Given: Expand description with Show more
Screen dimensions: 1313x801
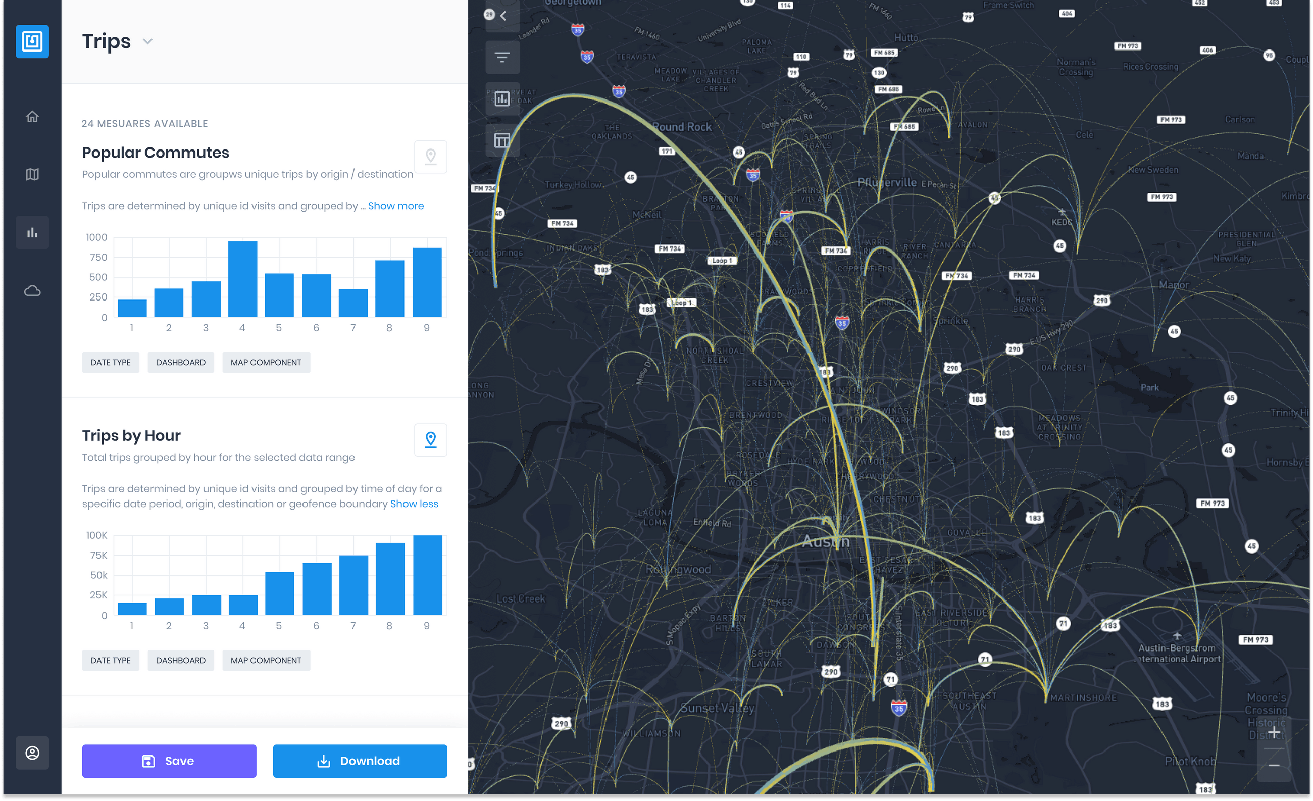Looking at the screenshot, I should pyautogui.click(x=395, y=206).
